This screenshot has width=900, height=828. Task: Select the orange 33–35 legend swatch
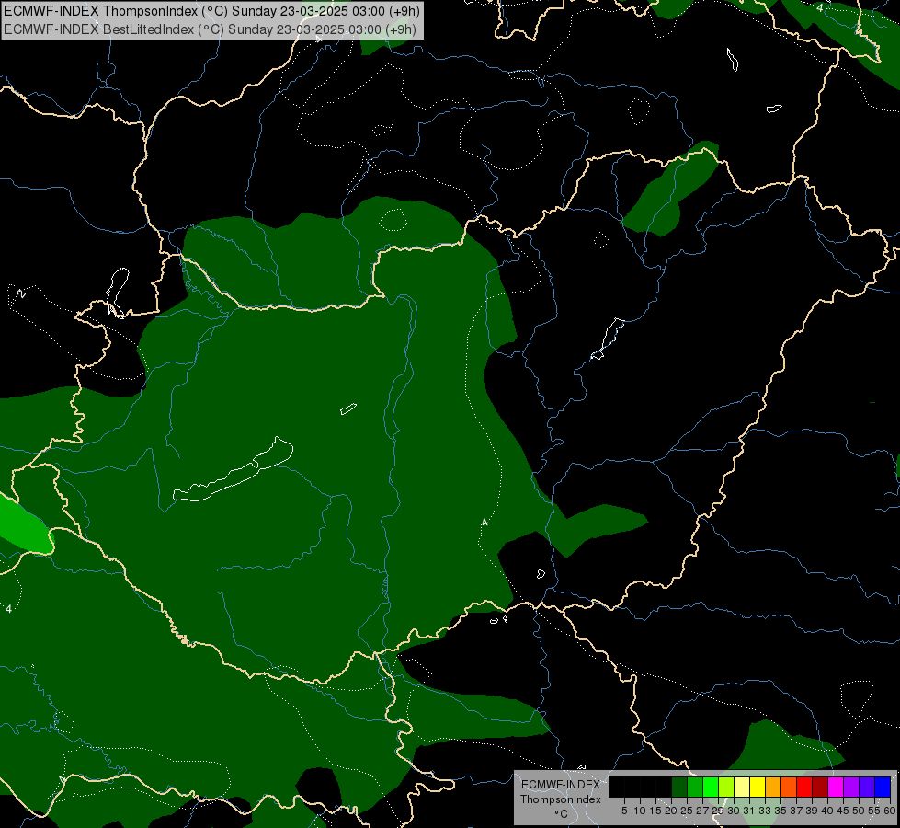click(x=773, y=787)
